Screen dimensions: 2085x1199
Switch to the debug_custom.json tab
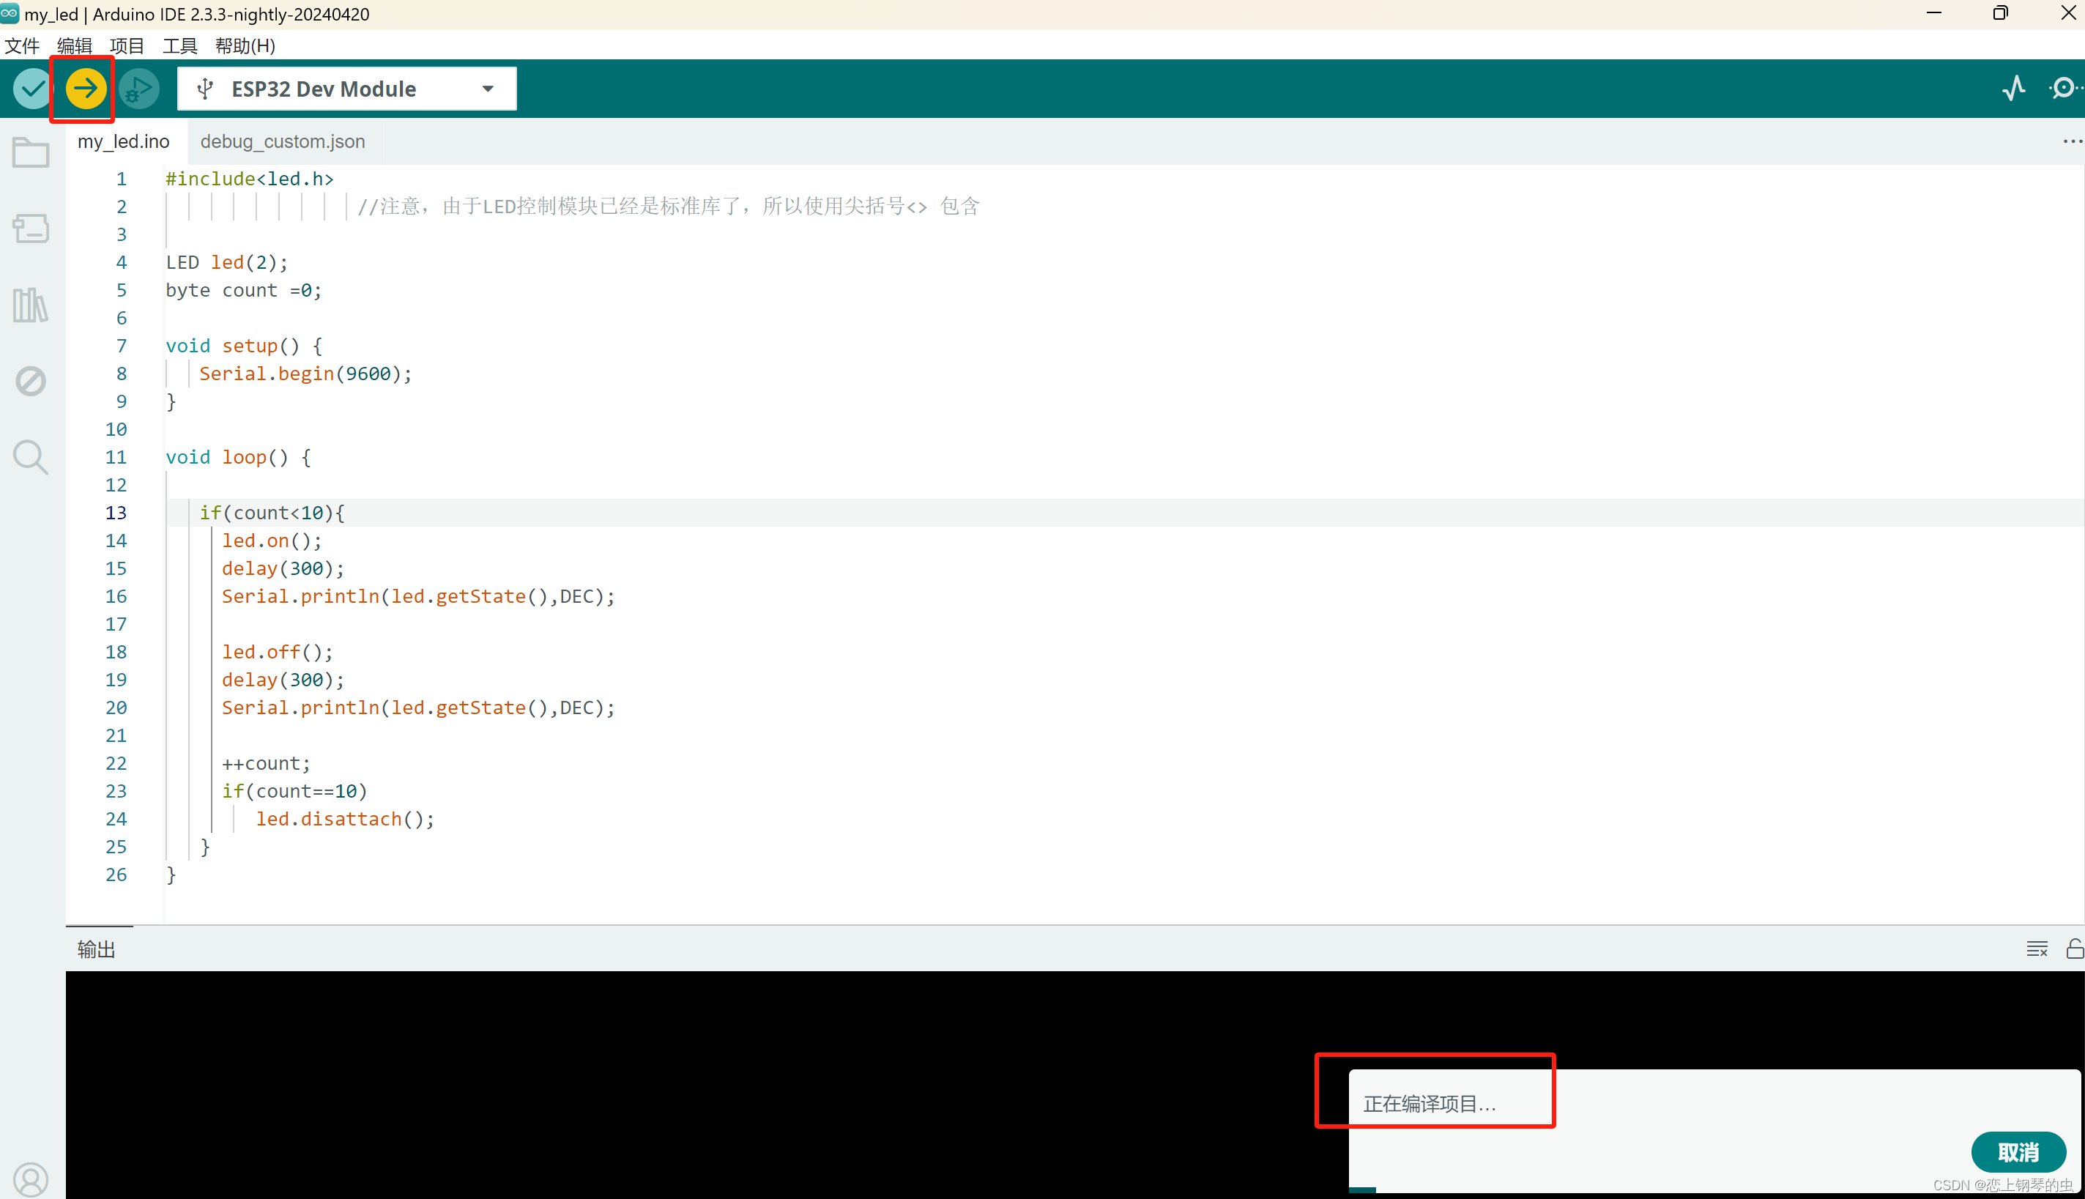[x=283, y=141]
